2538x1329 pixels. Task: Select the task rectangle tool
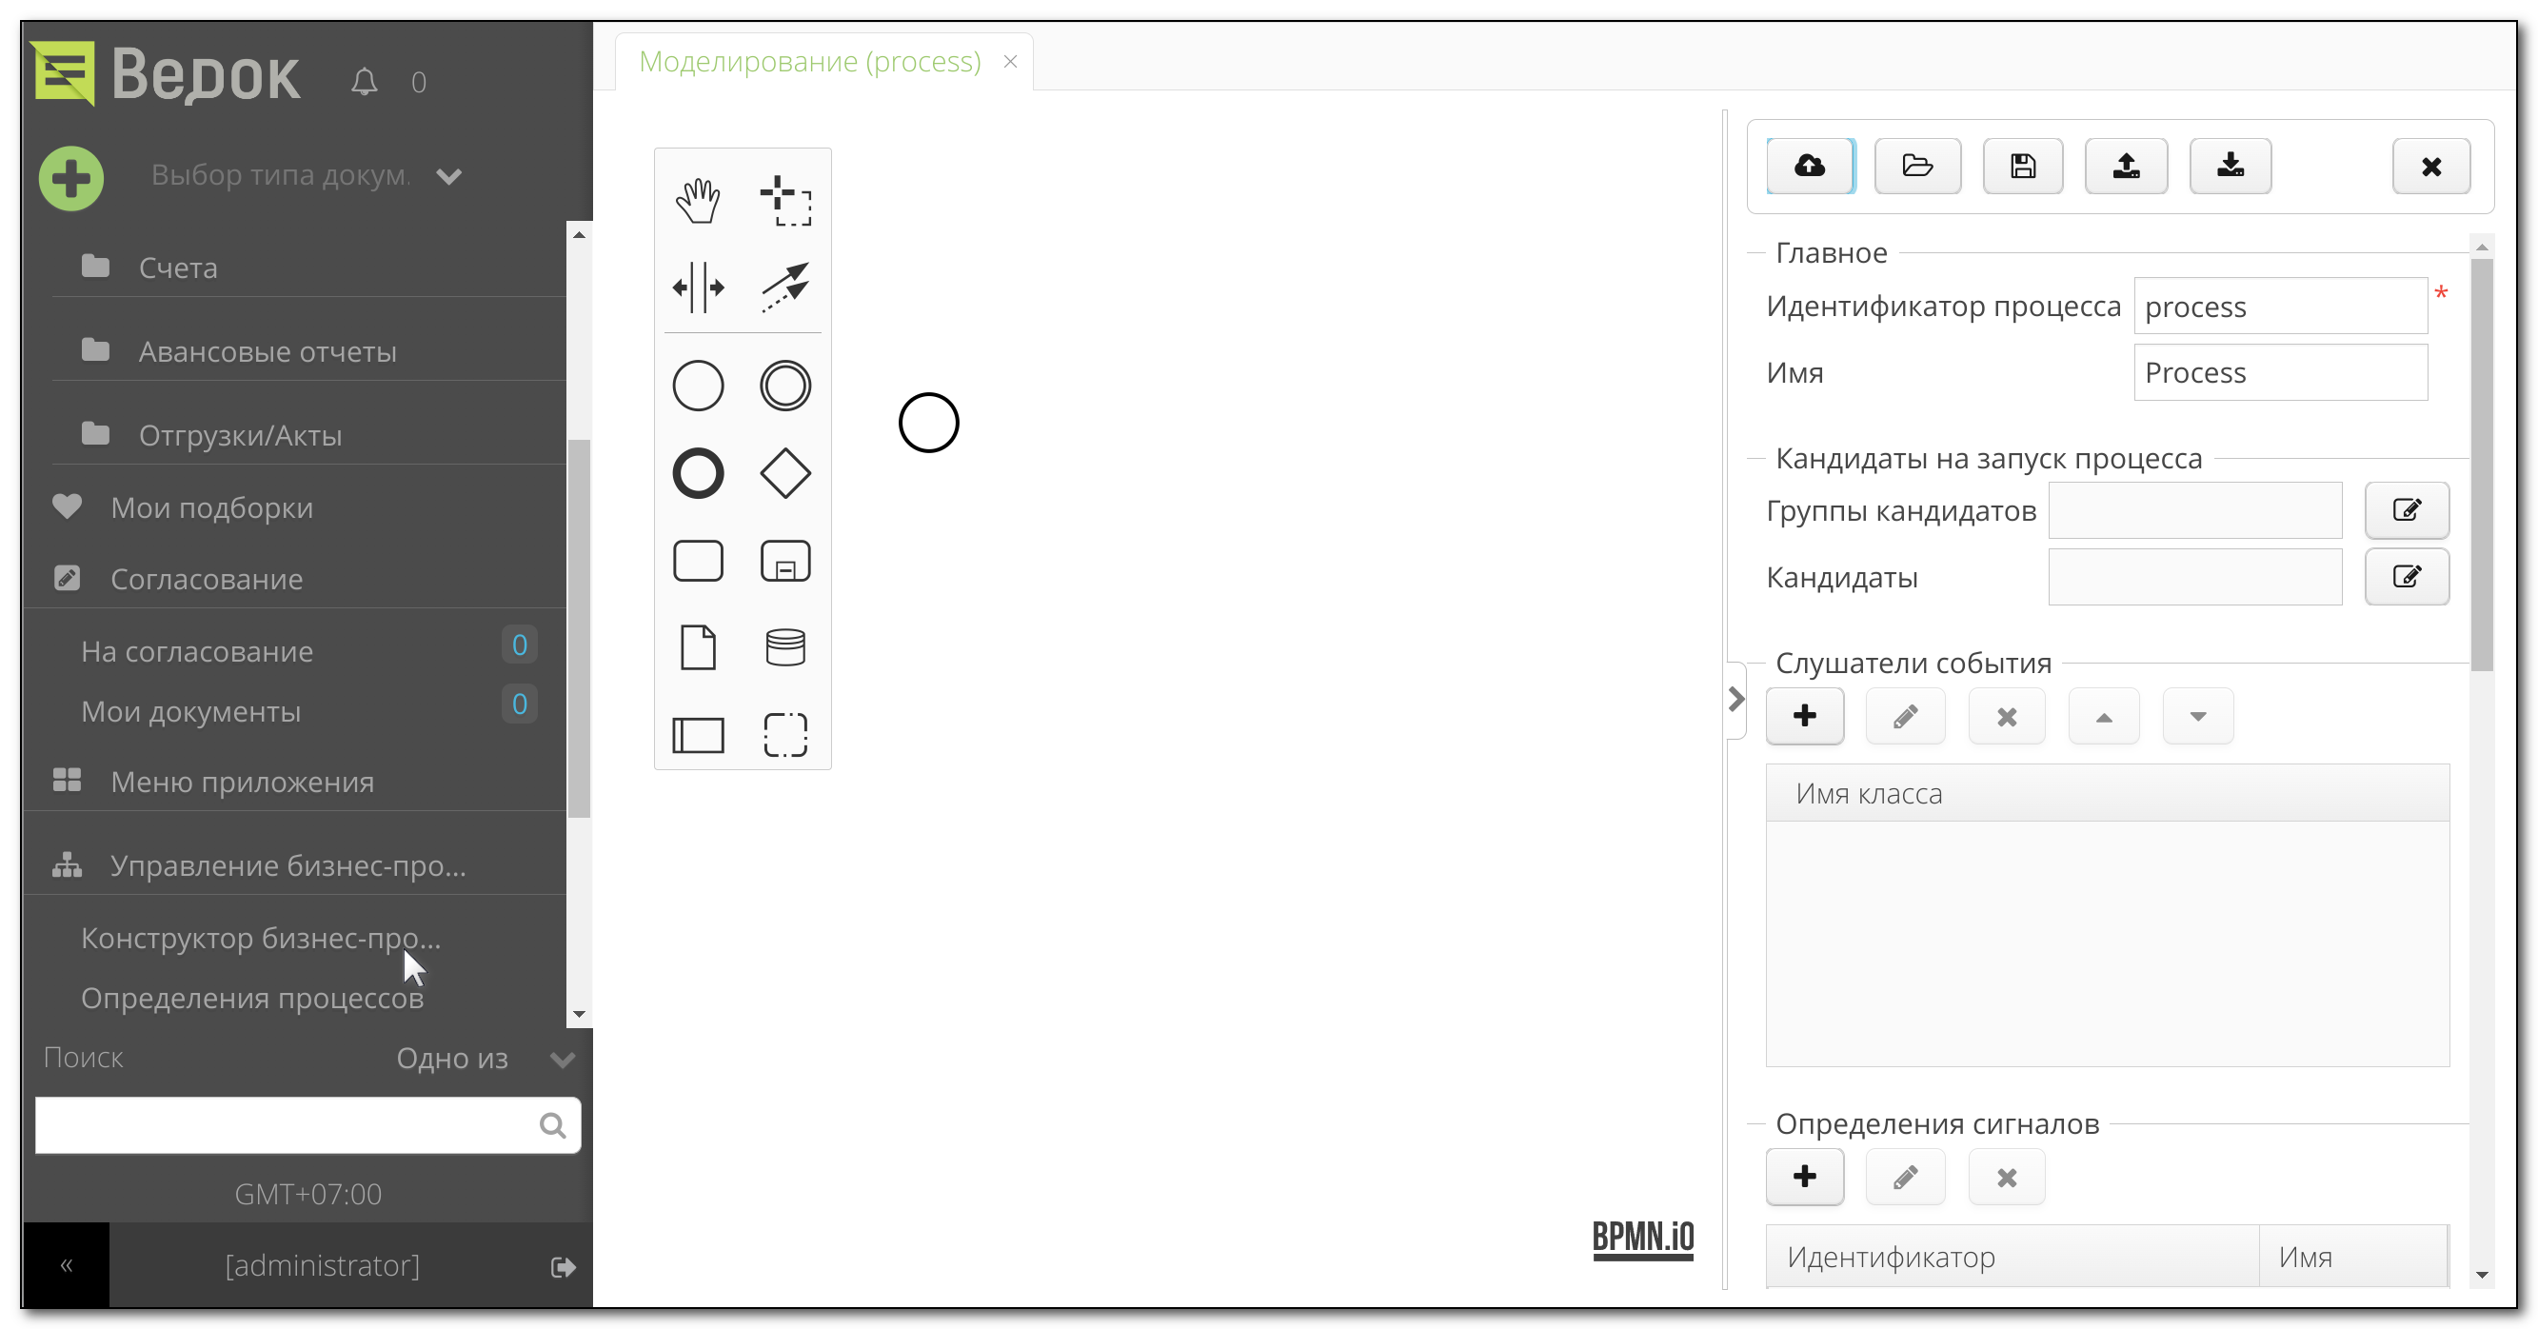point(699,561)
